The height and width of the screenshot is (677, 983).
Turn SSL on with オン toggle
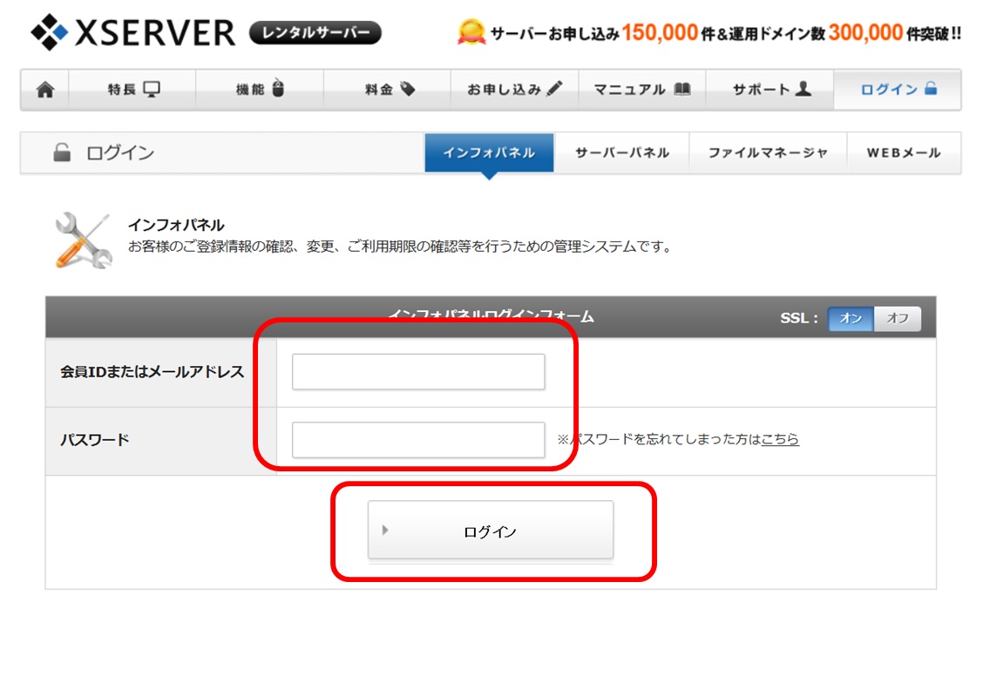click(x=851, y=319)
